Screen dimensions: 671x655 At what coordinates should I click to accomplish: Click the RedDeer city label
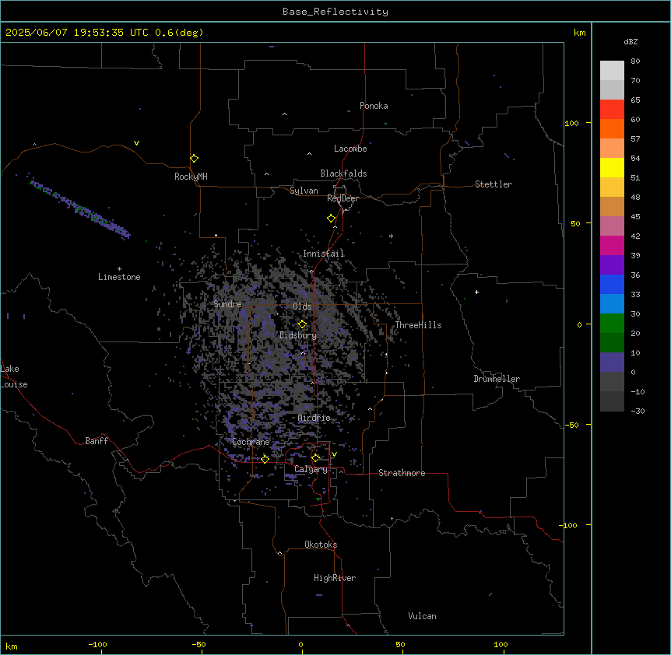(x=343, y=198)
